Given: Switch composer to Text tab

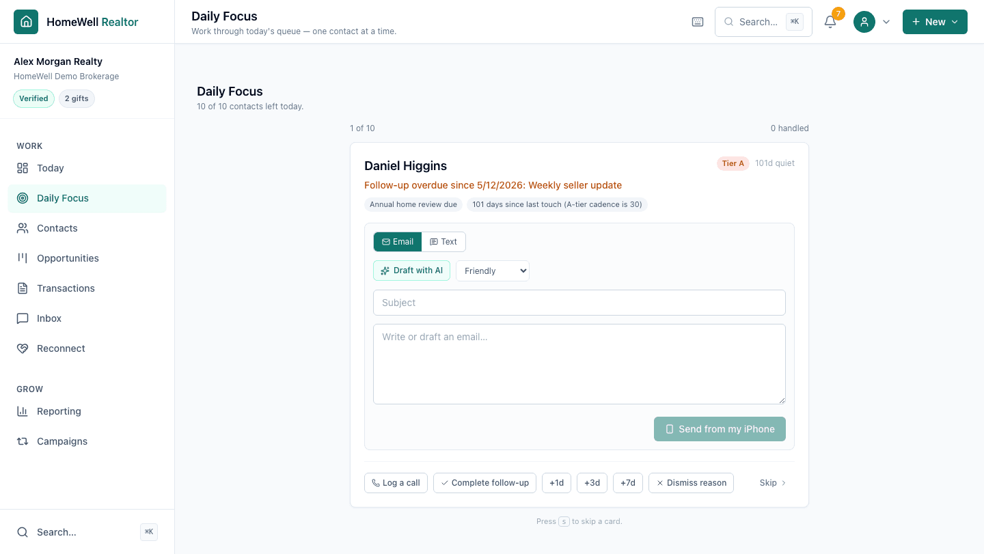Looking at the screenshot, I should tap(443, 242).
